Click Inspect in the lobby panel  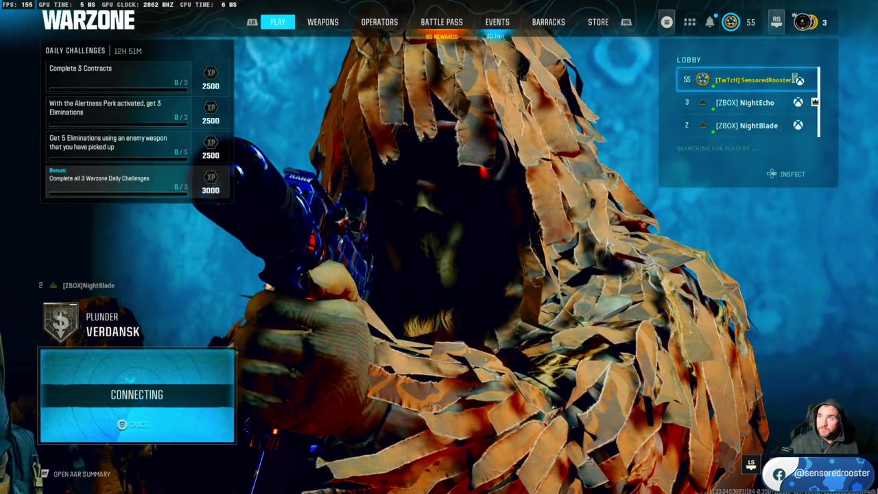[x=792, y=174]
